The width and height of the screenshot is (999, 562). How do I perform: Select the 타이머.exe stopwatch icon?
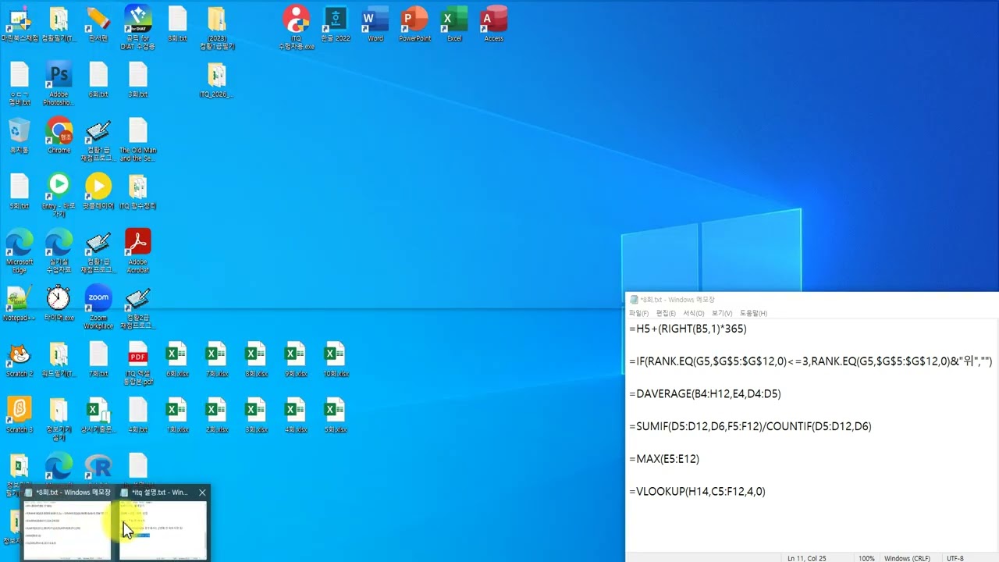[x=59, y=303]
